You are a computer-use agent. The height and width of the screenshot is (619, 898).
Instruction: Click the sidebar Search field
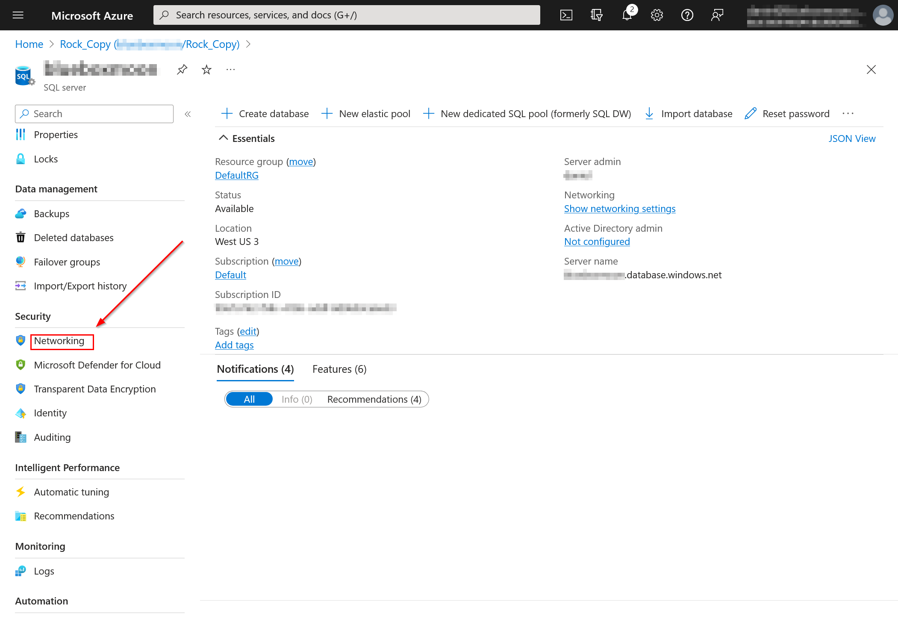click(94, 114)
